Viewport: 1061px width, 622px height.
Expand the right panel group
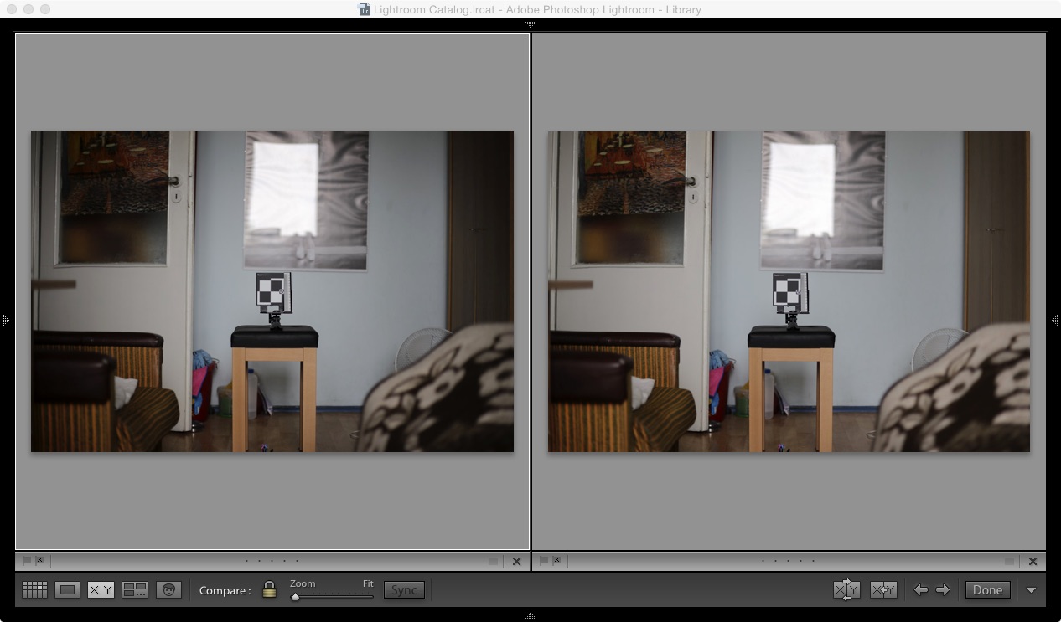point(1055,320)
